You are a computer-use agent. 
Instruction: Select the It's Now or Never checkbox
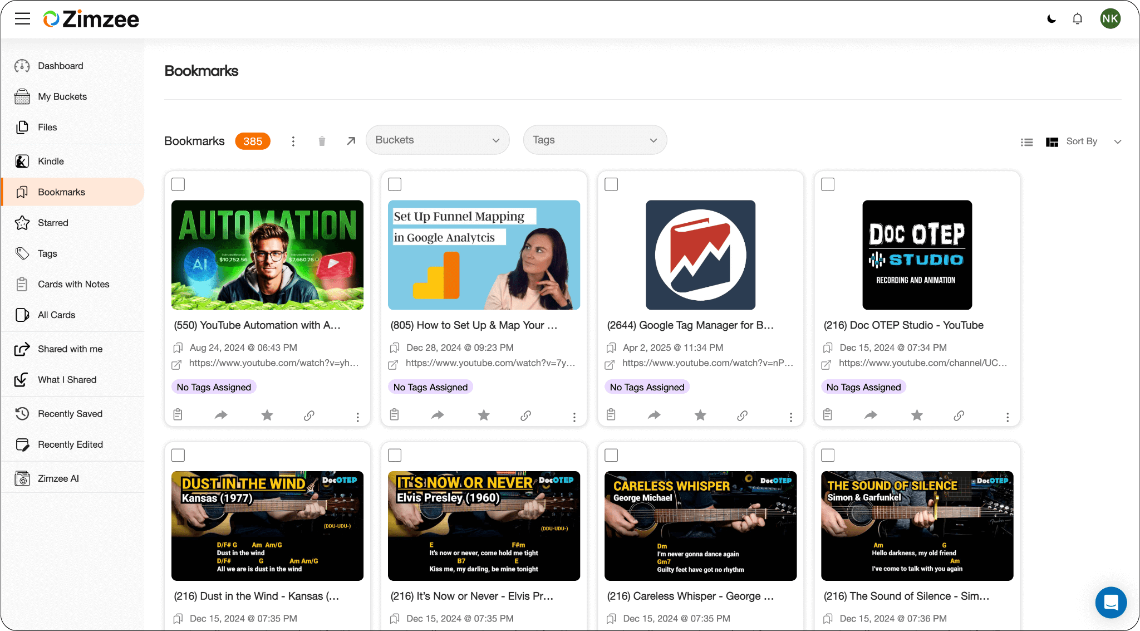pos(395,456)
